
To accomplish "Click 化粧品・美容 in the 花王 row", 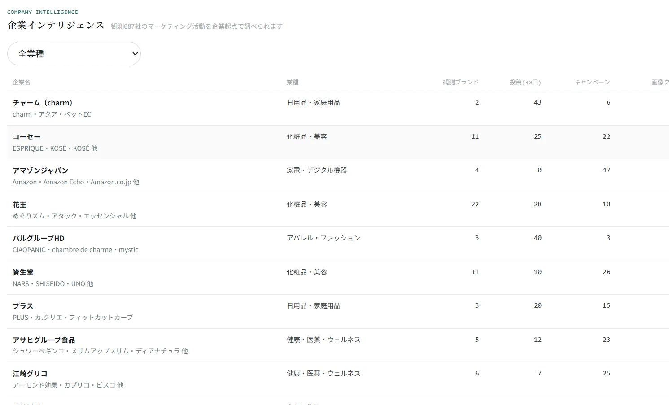I will 306,204.
